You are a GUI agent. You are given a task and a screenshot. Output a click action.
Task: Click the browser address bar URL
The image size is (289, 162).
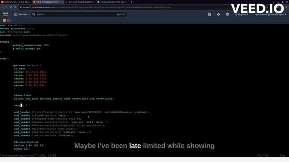(97, 7)
